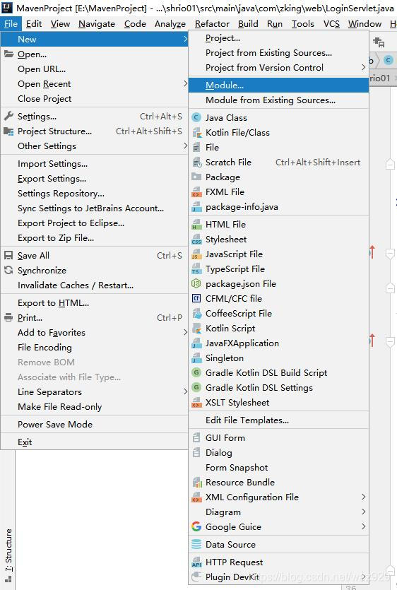
Task: Click the GUI Form icon
Action: 196,437
